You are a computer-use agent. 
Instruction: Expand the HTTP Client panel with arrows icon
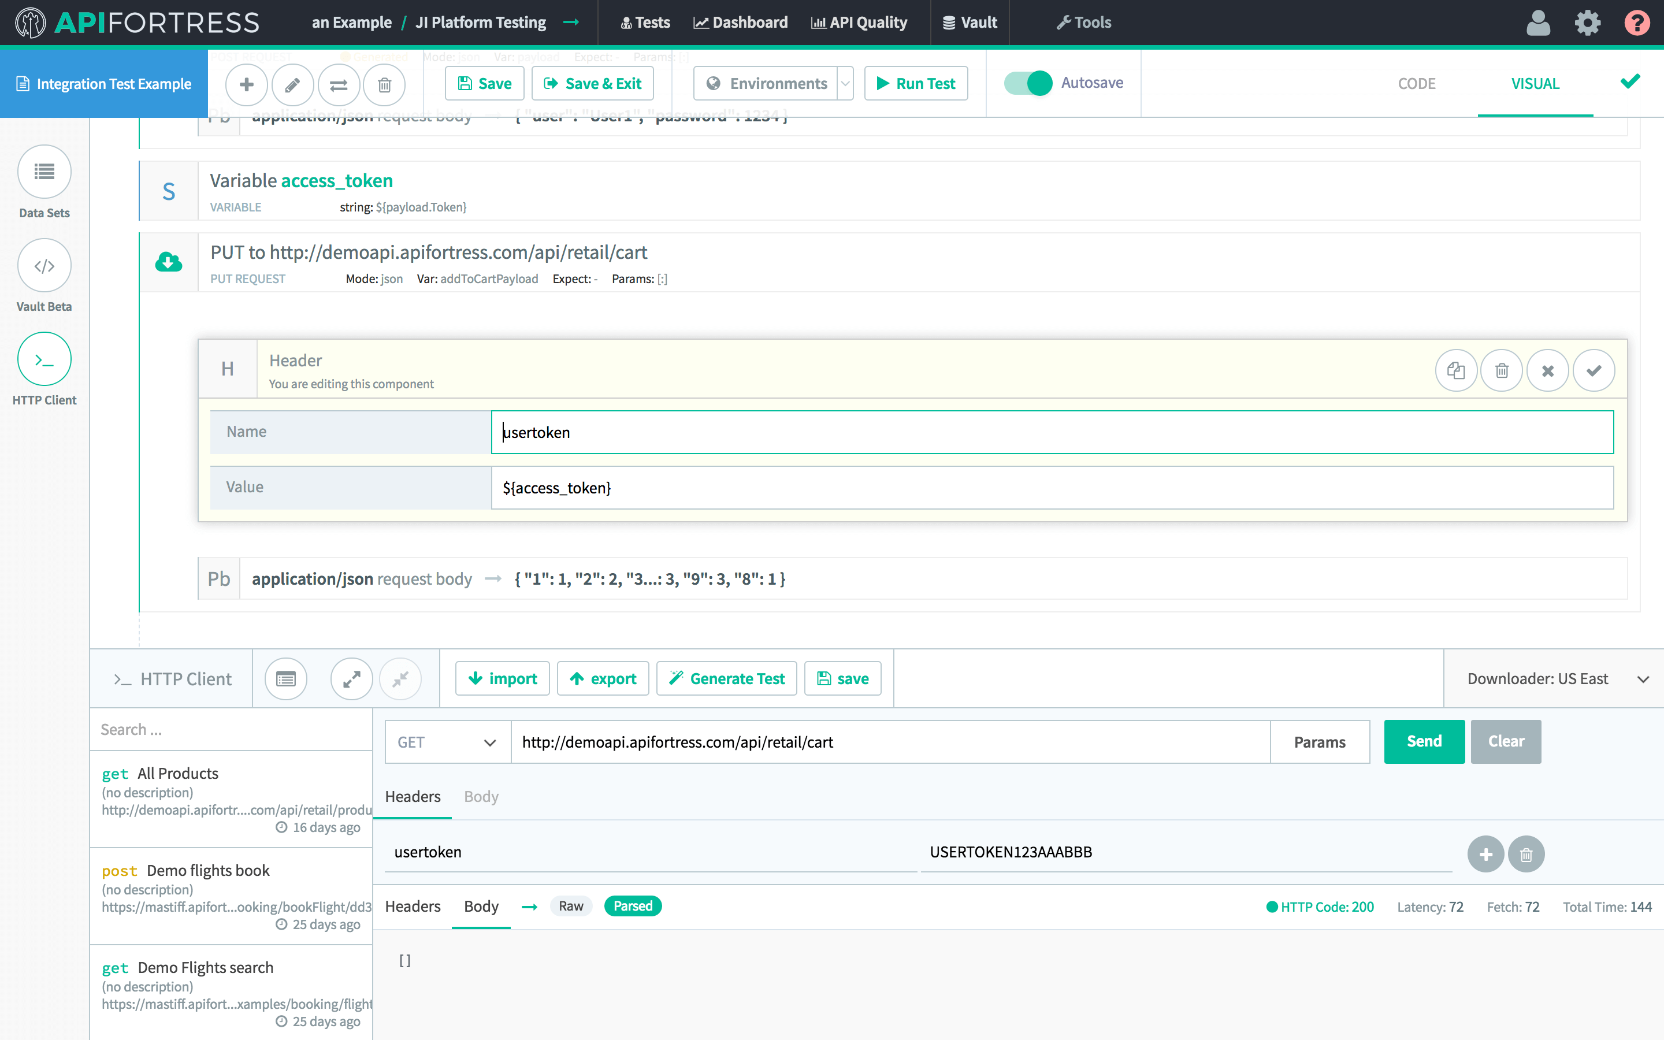(x=351, y=679)
